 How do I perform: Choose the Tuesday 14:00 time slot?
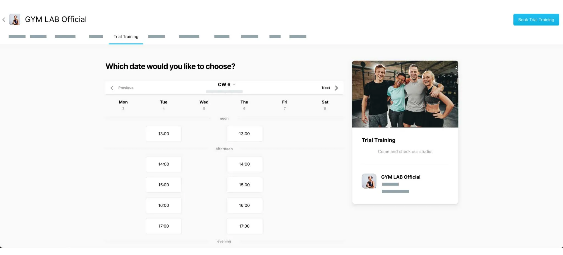point(164,164)
